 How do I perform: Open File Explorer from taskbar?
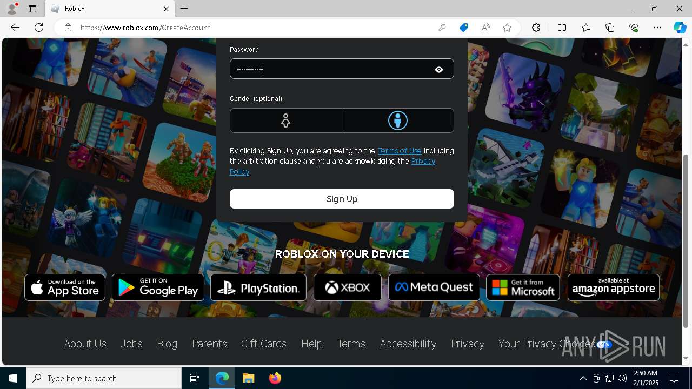coord(249,378)
